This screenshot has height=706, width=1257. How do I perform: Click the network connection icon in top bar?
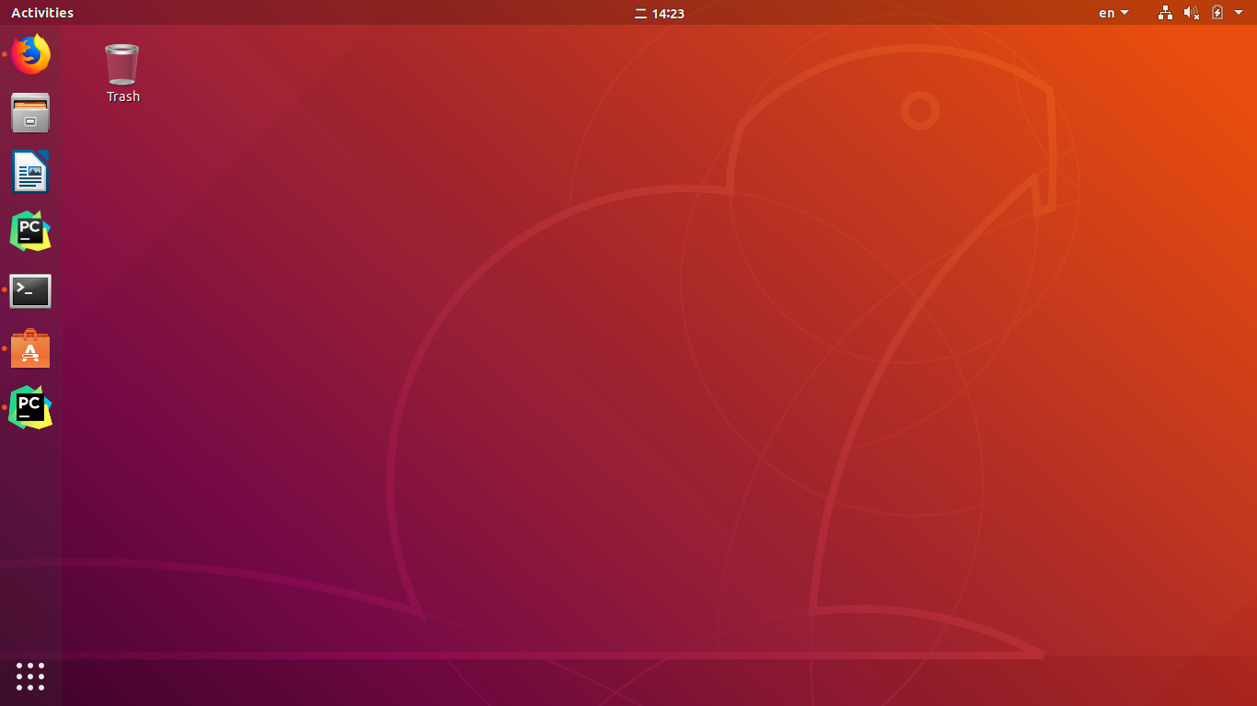[x=1165, y=13]
